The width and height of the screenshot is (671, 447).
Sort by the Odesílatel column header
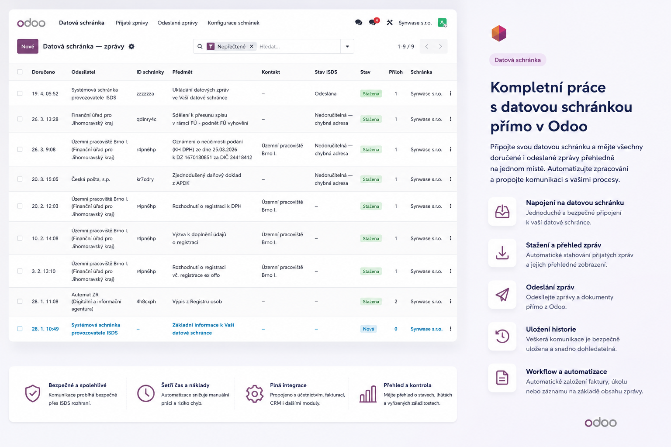click(x=83, y=72)
